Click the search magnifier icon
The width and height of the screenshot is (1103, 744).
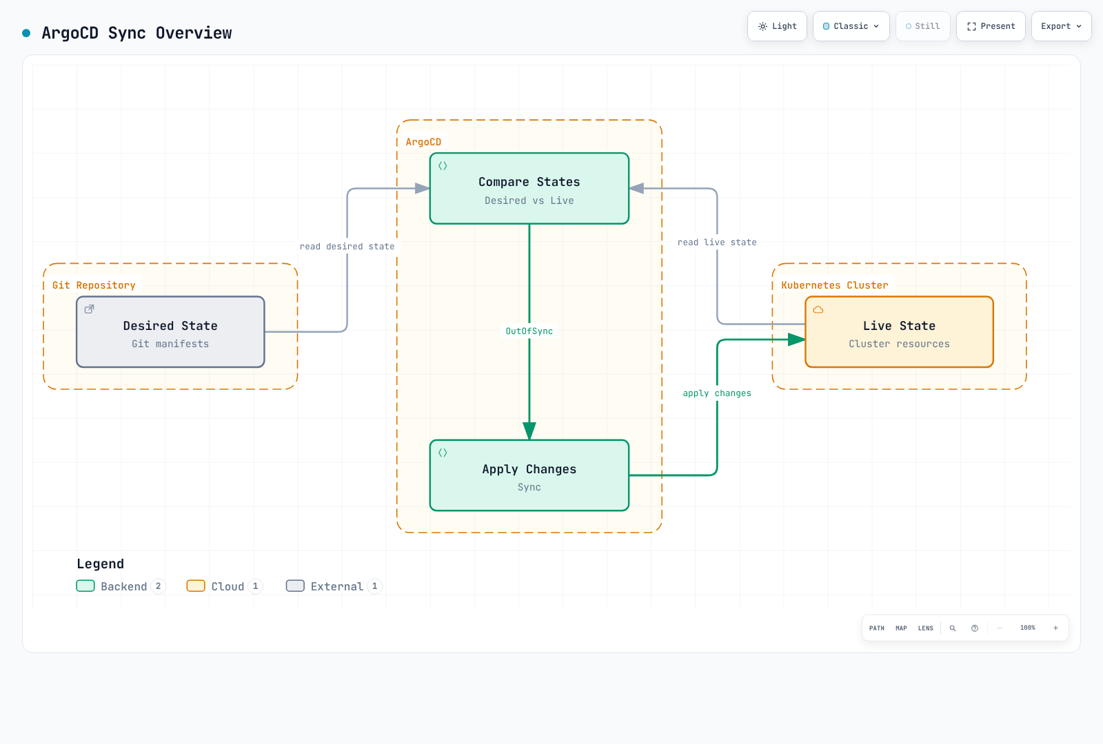tap(953, 628)
